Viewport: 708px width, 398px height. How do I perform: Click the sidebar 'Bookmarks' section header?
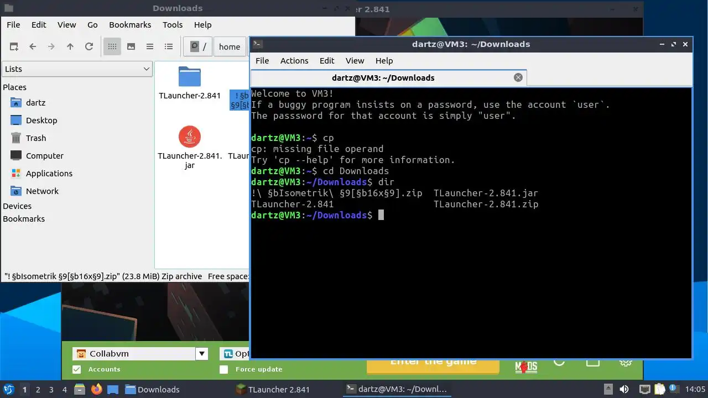pos(24,219)
